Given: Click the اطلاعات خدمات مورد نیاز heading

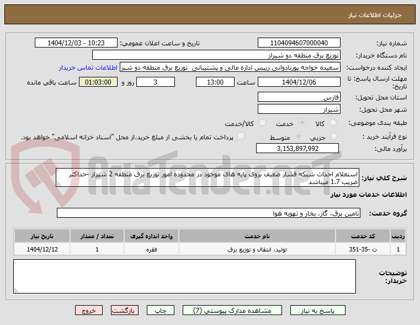Looking at the screenshot, I should pyautogui.click(x=369, y=195).
